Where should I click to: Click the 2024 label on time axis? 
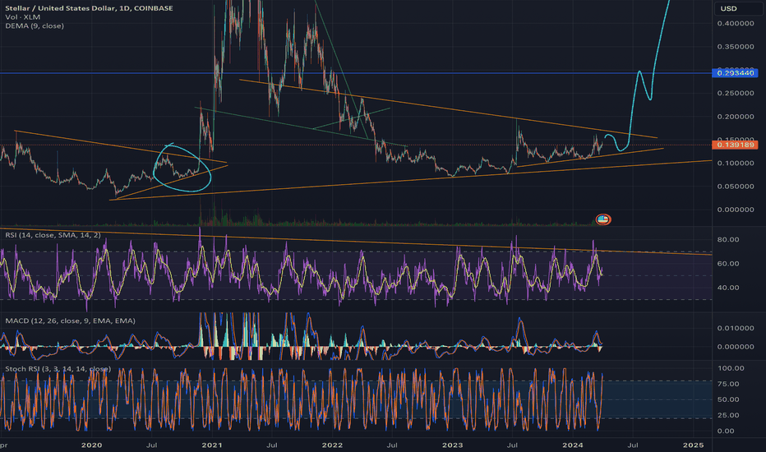pos(573,445)
